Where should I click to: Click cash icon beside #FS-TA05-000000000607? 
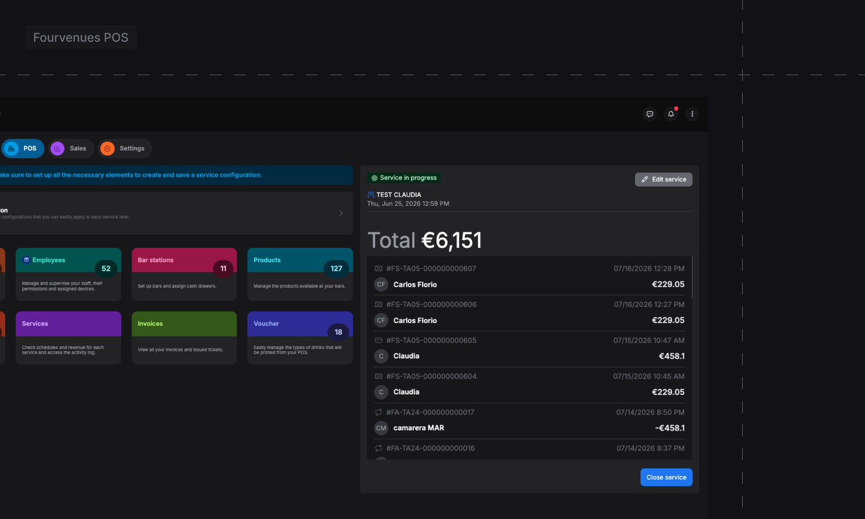(x=379, y=269)
